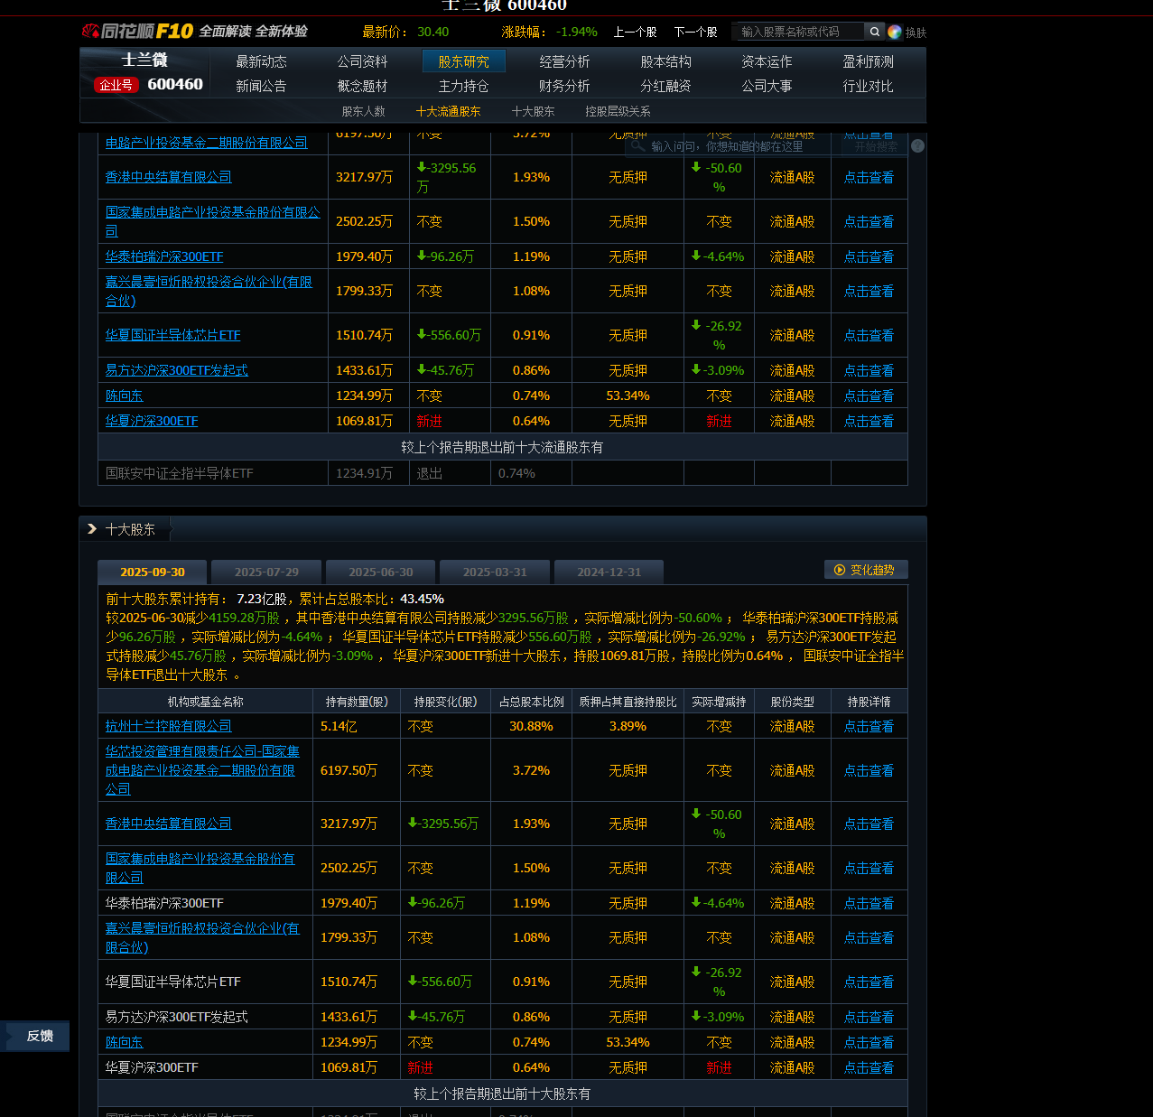
Task: Click 点击查看 for 华夏沪深300ETF in 十大股东 table
Action: coord(869,1067)
